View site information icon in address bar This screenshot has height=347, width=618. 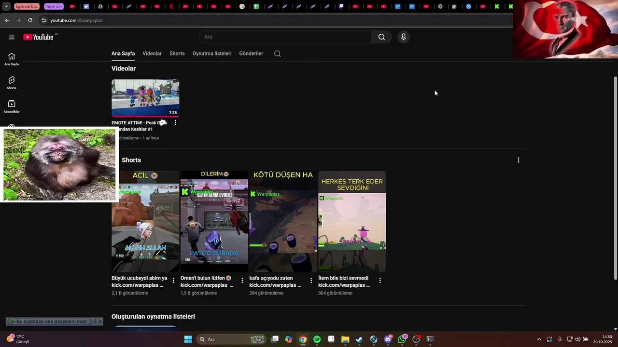tap(44, 20)
